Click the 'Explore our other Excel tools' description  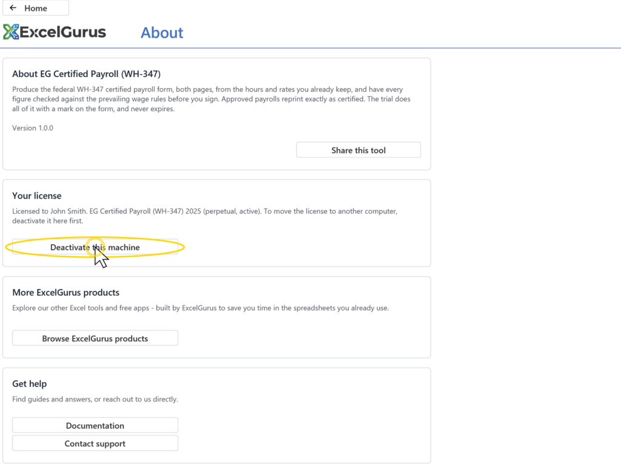point(200,308)
